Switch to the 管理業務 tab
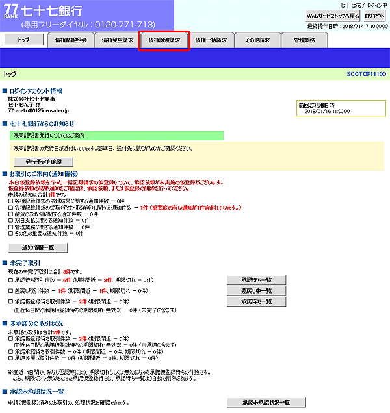 [304, 40]
